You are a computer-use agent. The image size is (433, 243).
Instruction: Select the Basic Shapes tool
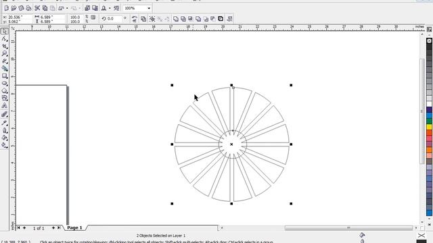pyautogui.click(x=4, y=98)
